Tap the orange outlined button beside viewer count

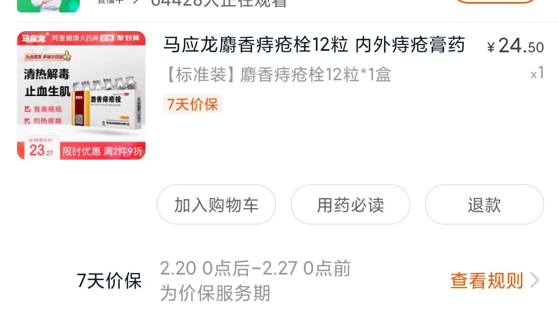(495, 2)
